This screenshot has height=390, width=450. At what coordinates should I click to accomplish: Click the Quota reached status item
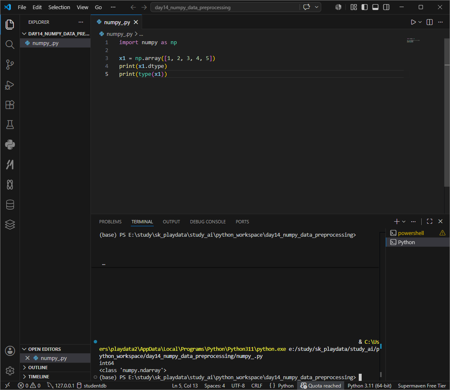(320, 385)
